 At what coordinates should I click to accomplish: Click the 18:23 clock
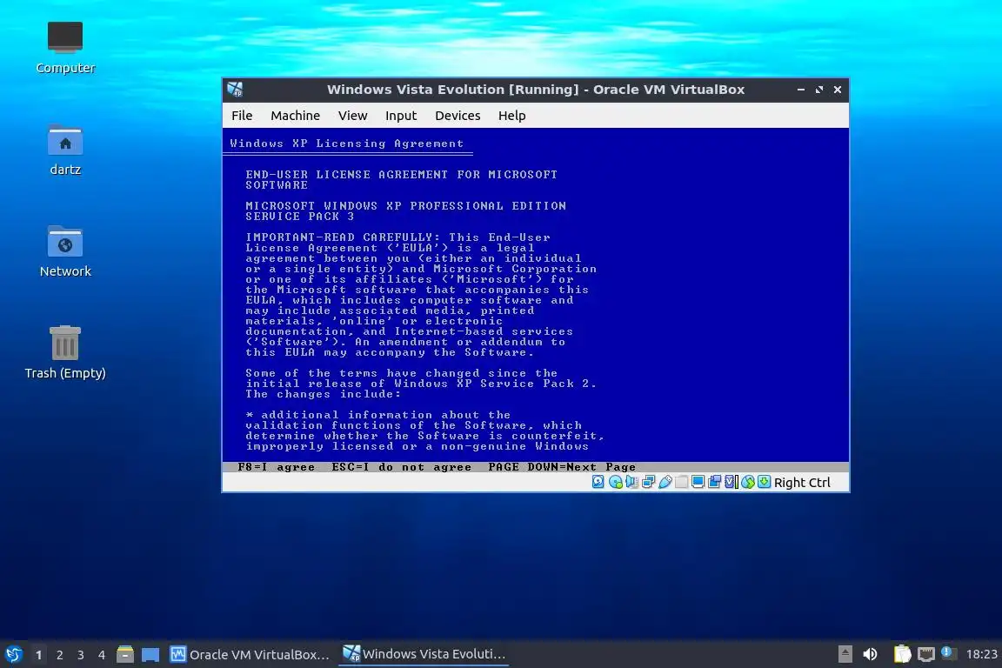[x=981, y=654]
